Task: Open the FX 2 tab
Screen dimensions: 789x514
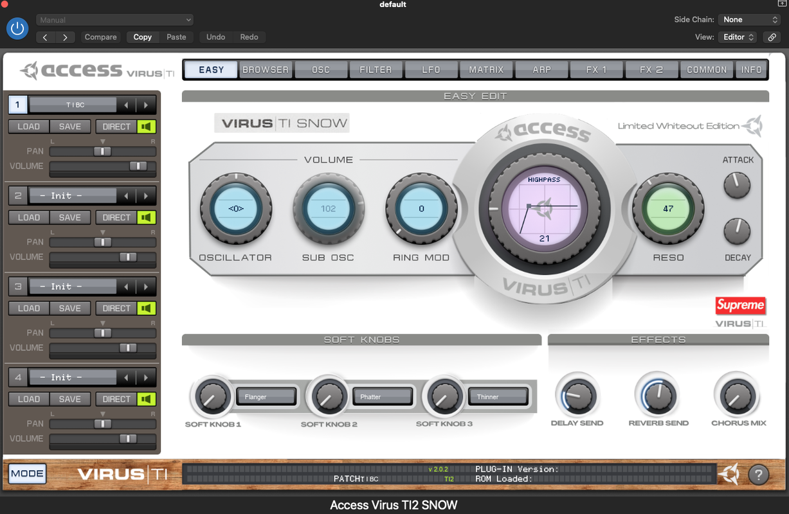Action: coord(651,69)
